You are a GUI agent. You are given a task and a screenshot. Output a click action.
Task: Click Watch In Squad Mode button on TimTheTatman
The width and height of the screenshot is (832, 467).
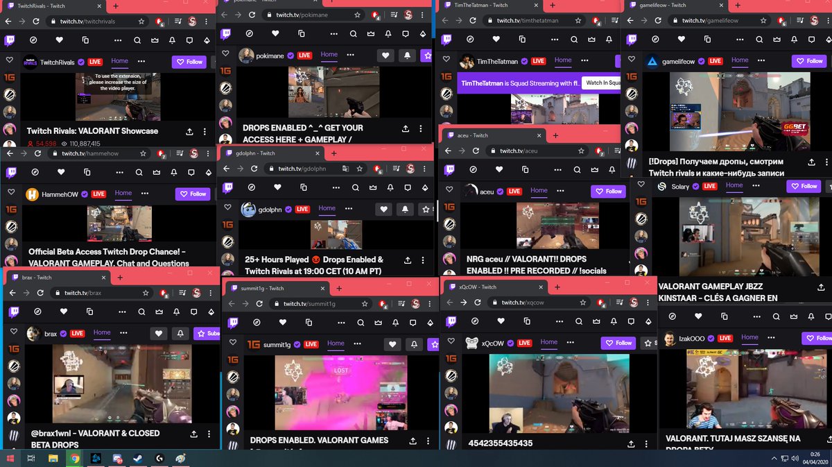pos(600,83)
